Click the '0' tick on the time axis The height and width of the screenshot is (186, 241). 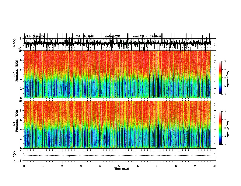click(x=24, y=166)
